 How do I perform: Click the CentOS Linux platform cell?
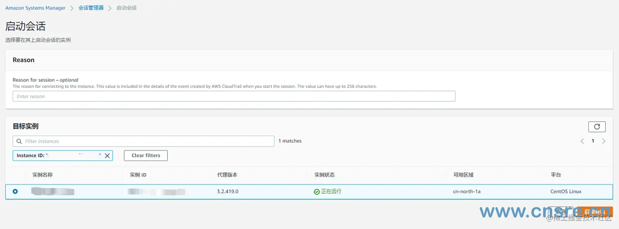(566, 191)
